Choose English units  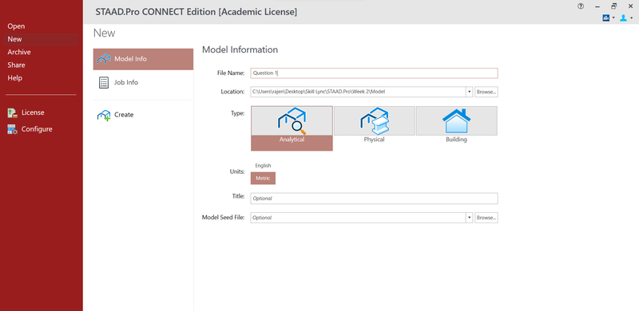[263, 166]
